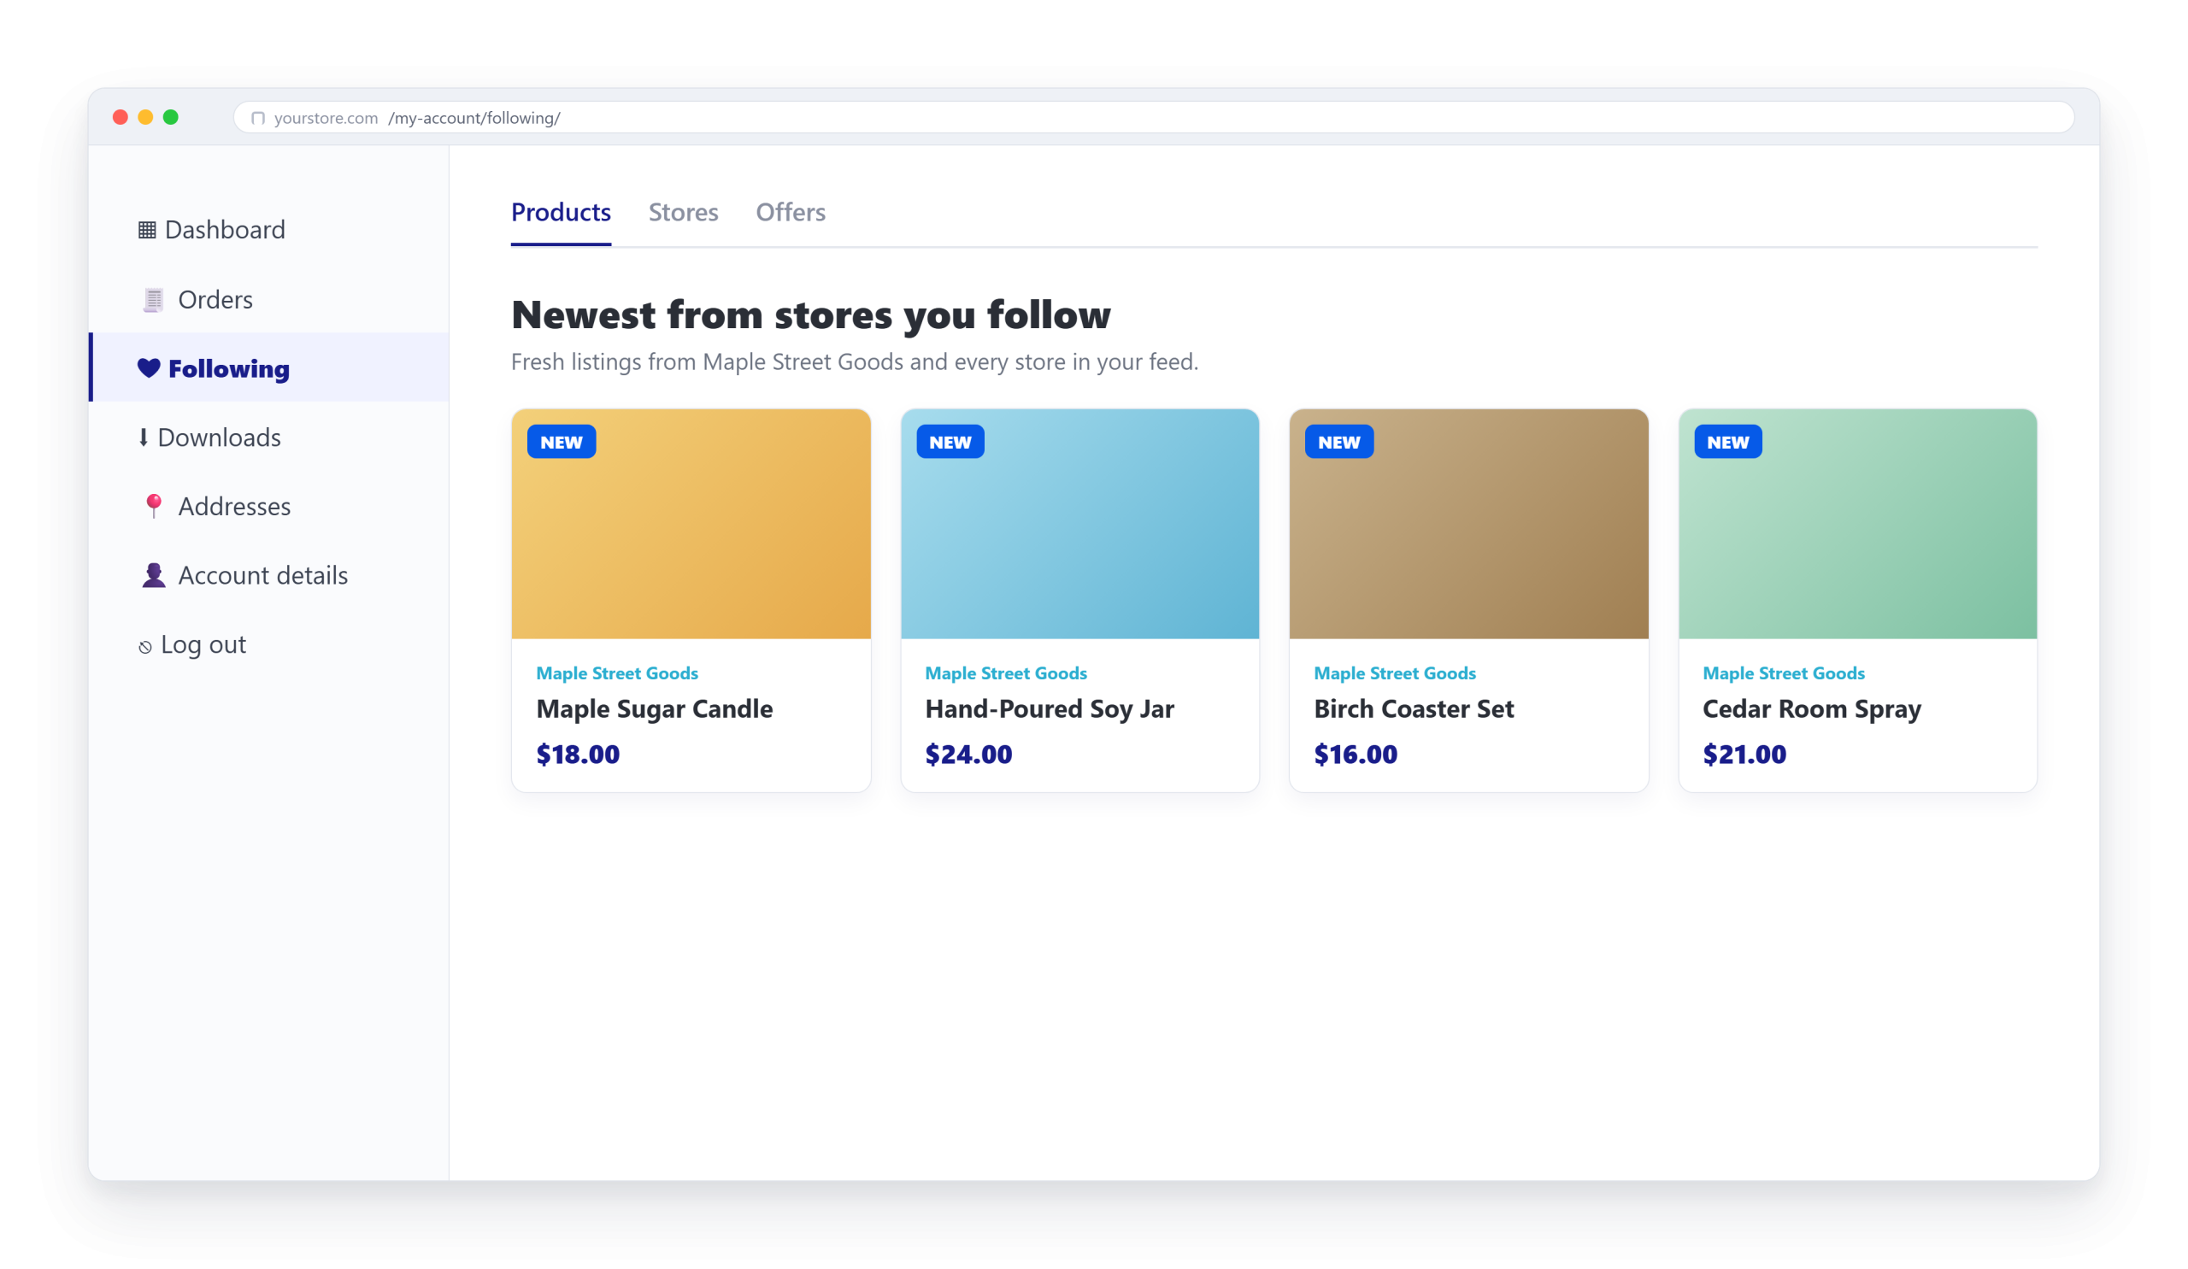Click the $16.00 price
Viewport: 2188px width, 1269px height.
[x=1356, y=755]
